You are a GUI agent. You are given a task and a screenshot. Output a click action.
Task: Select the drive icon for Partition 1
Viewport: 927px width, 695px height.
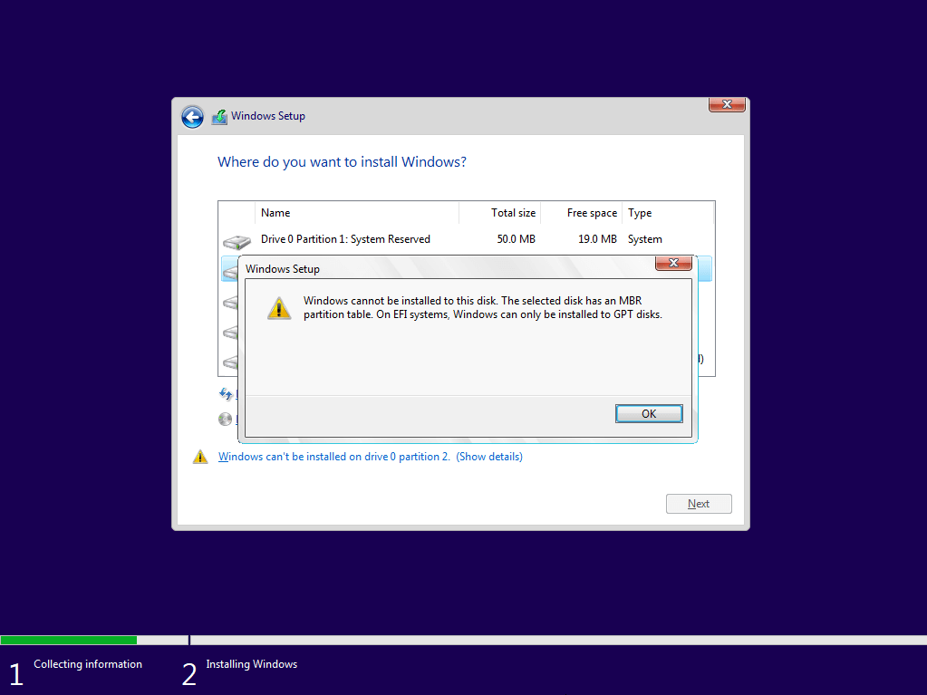point(237,241)
